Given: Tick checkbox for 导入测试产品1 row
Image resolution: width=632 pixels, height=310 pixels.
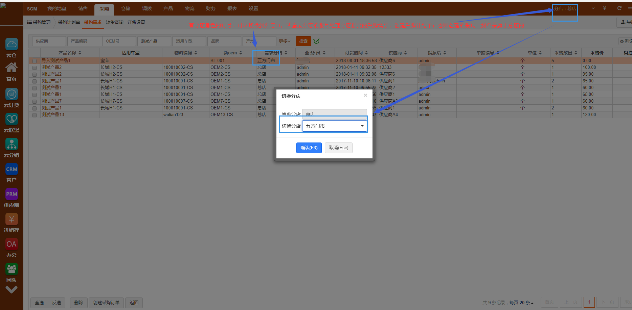Looking at the screenshot, I should coord(35,61).
